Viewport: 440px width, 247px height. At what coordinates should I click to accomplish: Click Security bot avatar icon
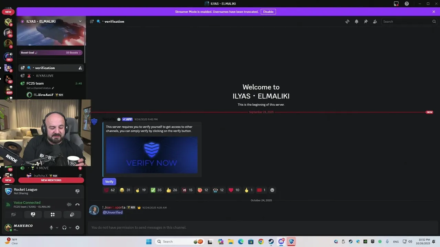(x=94, y=121)
